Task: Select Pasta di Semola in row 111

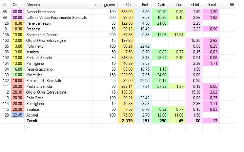Action: (x=39, y=86)
